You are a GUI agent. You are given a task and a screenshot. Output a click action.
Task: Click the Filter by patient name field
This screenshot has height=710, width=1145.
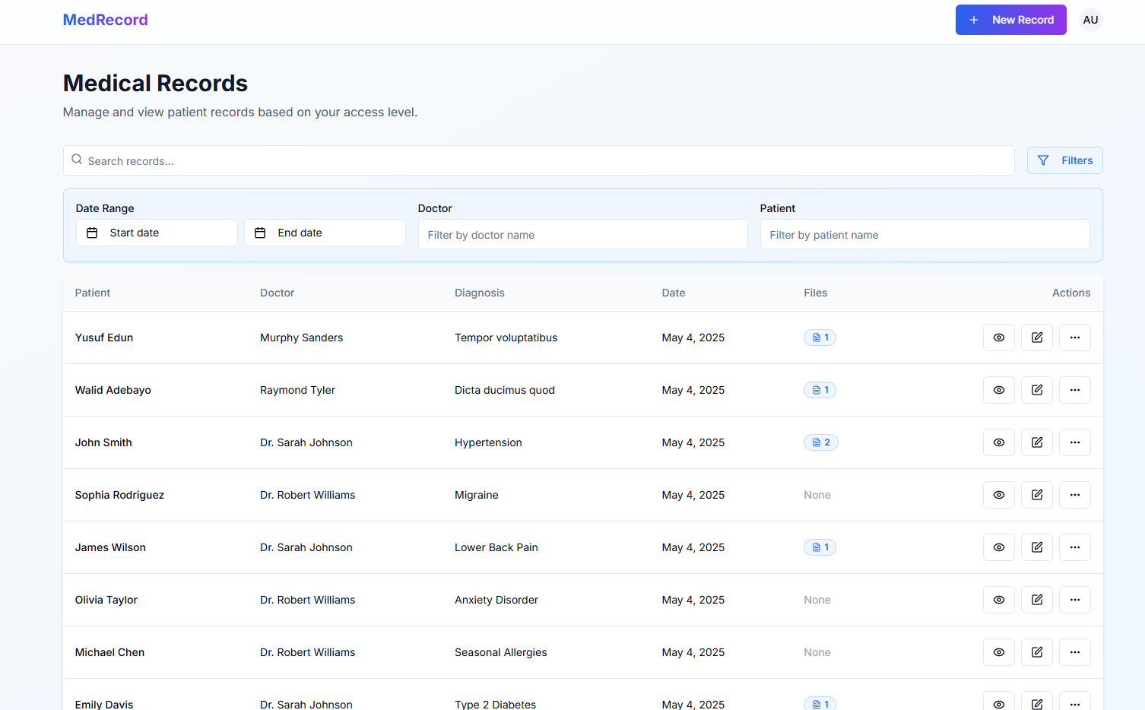pyautogui.click(x=925, y=235)
